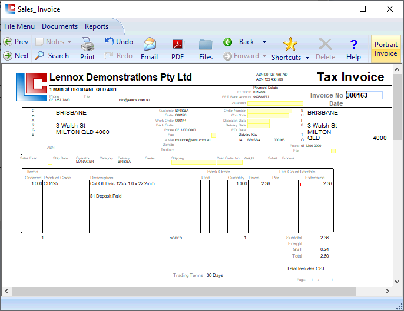Click the Search label button
Screen dimensions: 404x311
[58, 56]
